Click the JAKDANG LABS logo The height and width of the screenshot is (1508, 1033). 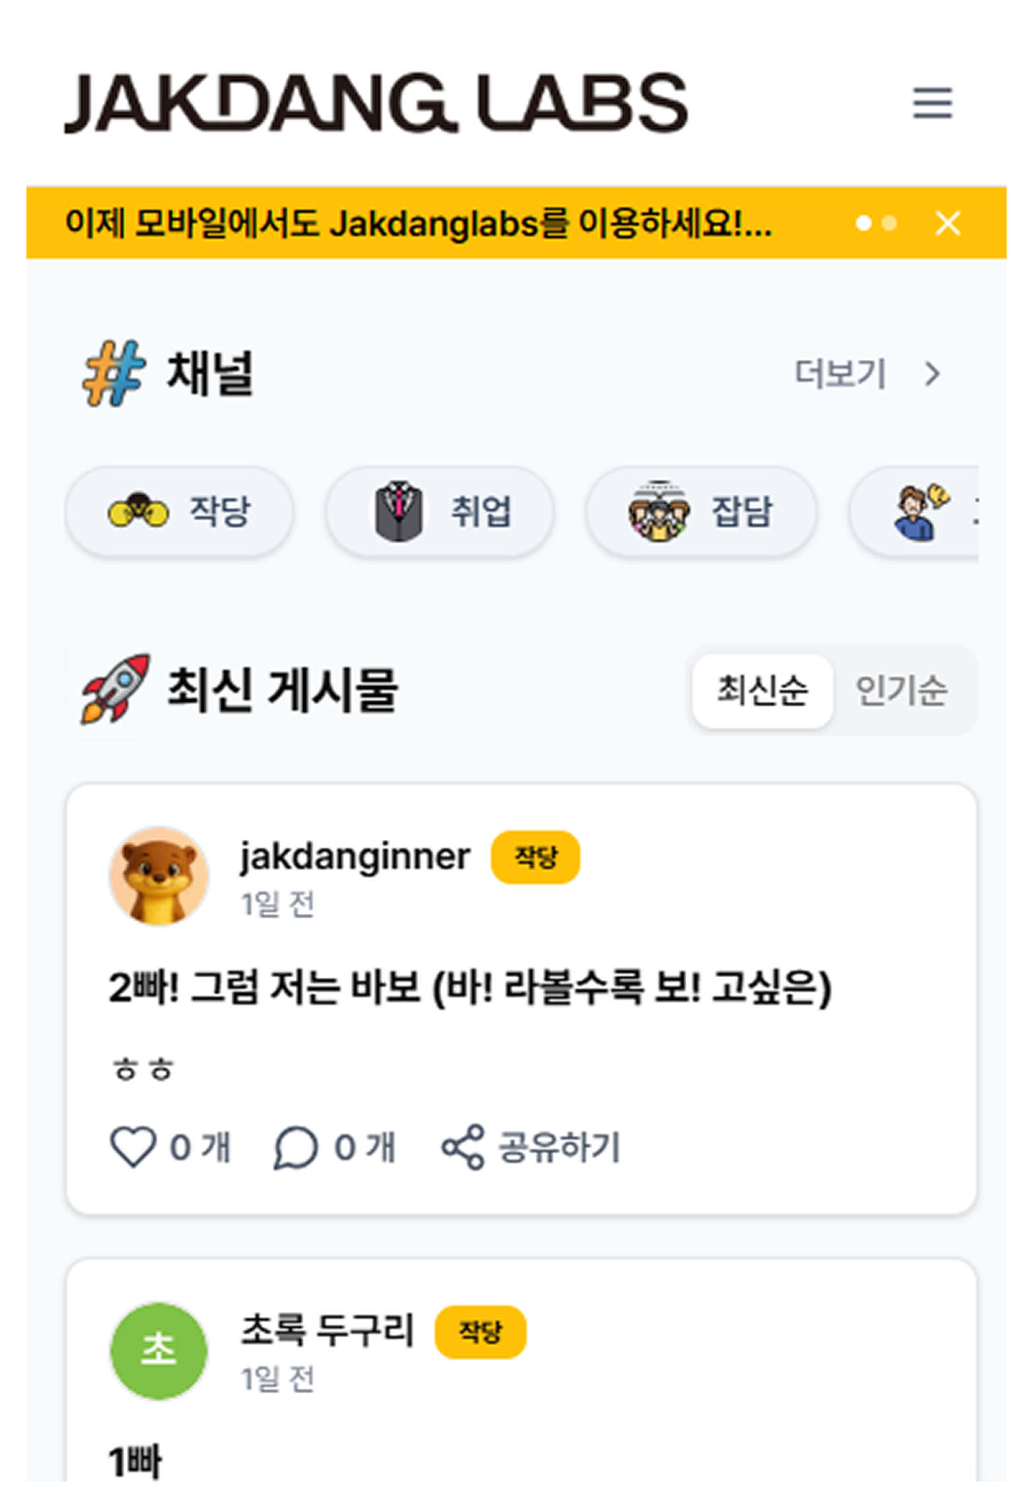tap(376, 102)
